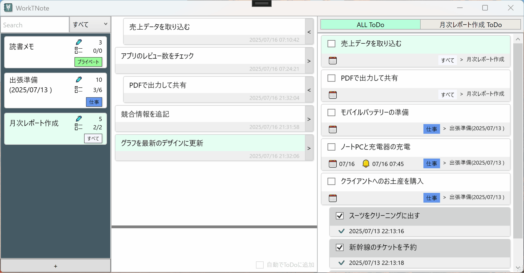
Task: Click the > arrow on アプリのレビュー数をチェック note
Action: point(309,61)
